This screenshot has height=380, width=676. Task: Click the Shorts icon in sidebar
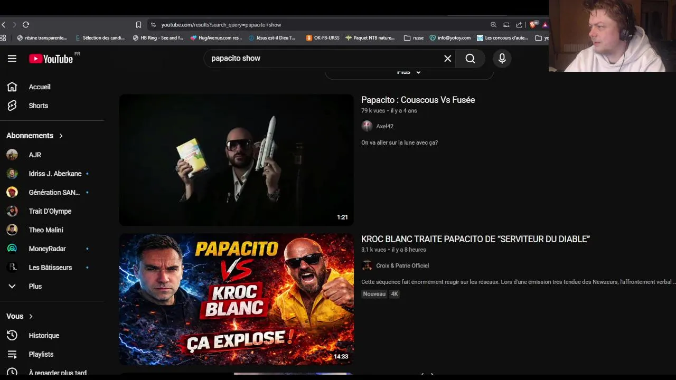click(x=12, y=106)
